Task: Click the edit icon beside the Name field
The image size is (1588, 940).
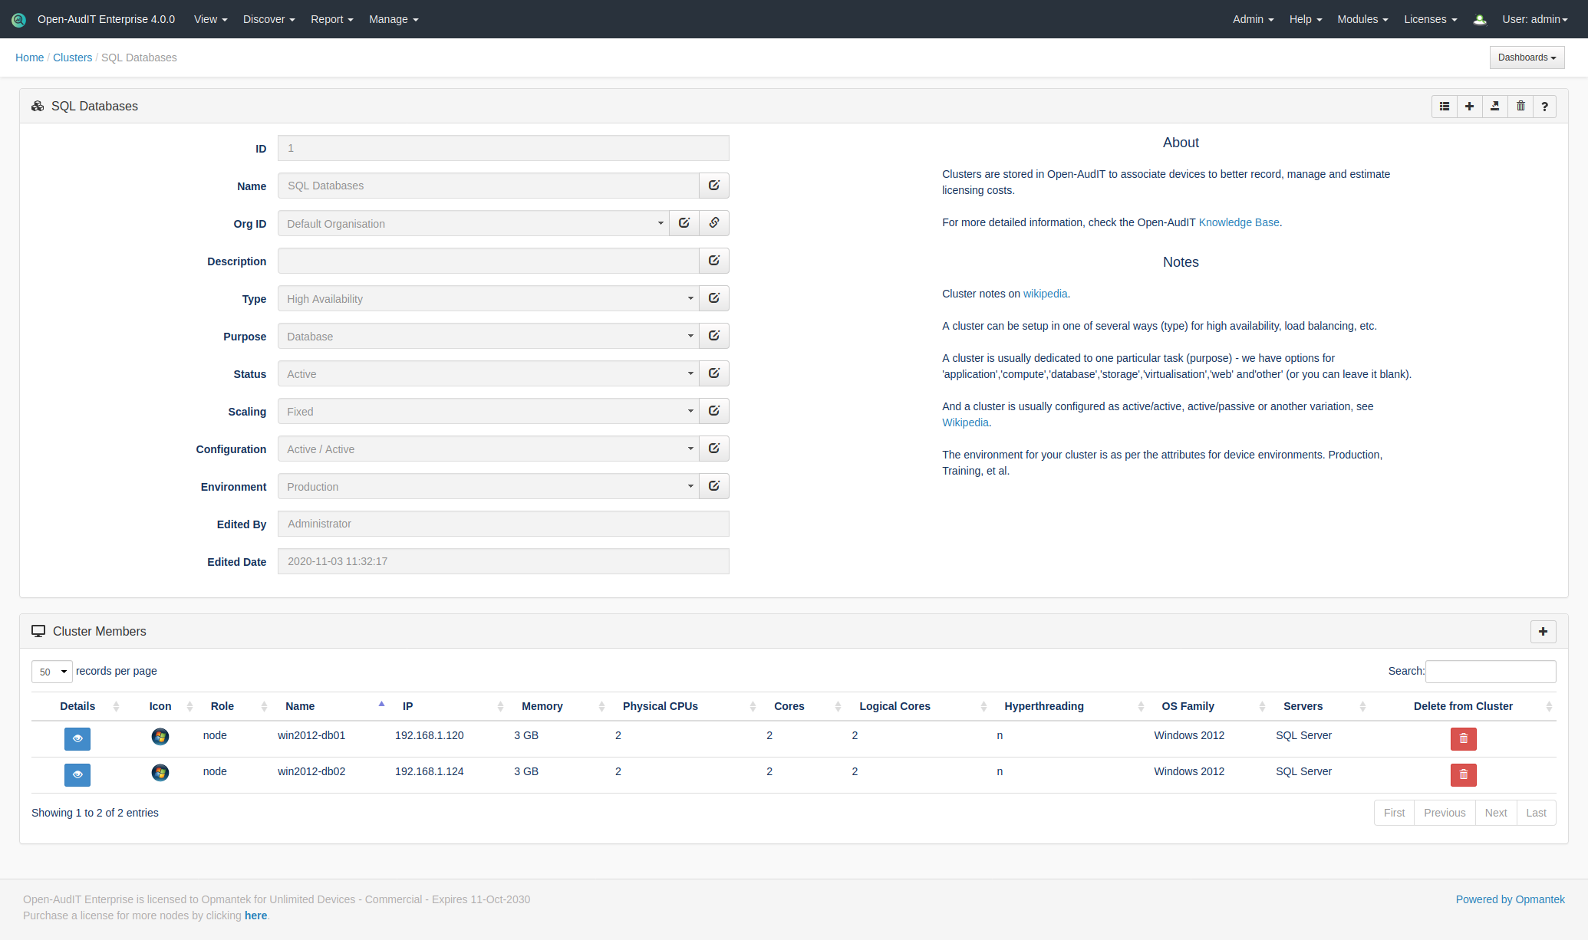Action: click(713, 186)
